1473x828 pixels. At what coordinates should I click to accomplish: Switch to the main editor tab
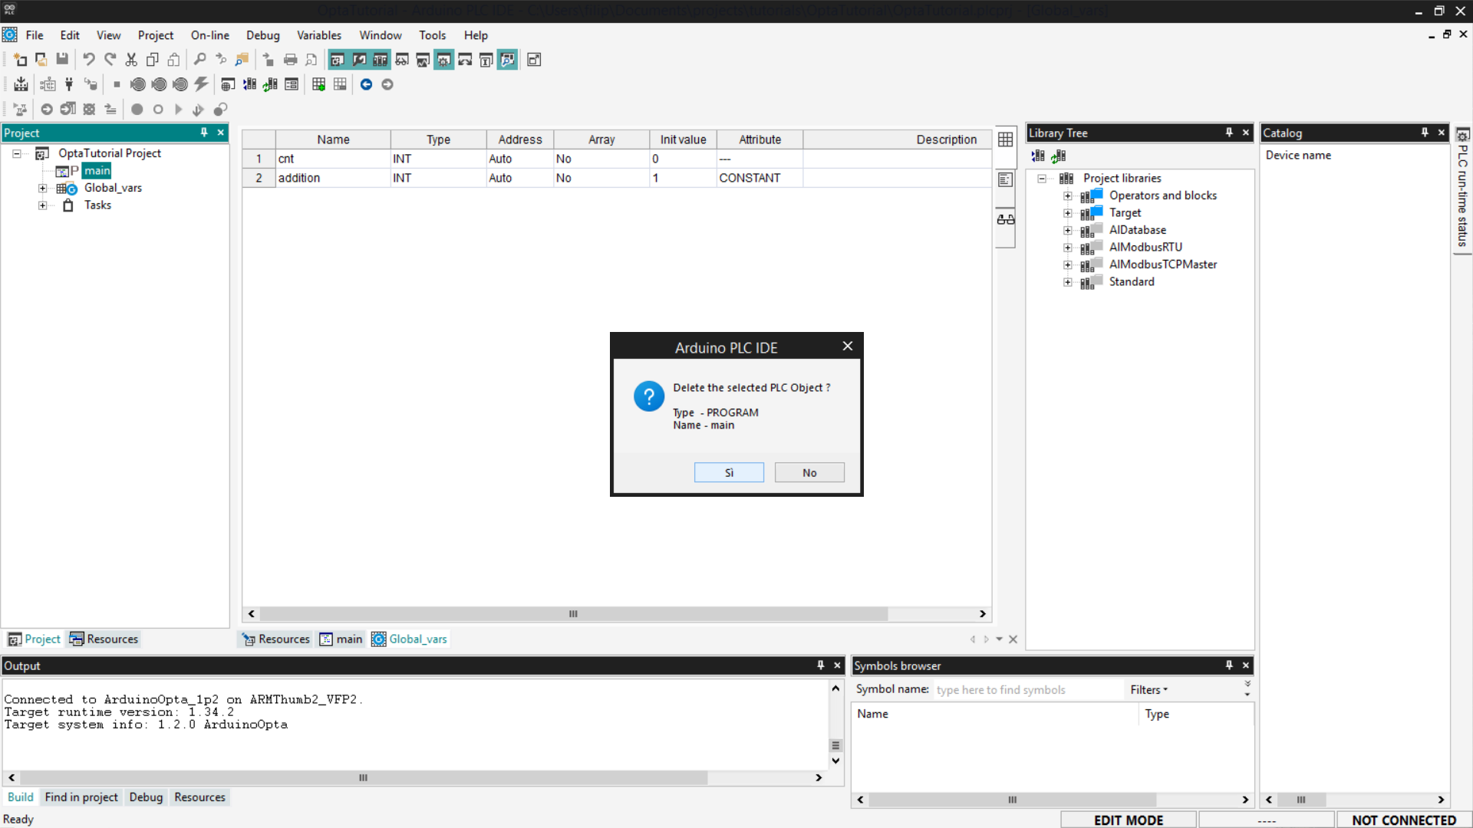coord(341,639)
